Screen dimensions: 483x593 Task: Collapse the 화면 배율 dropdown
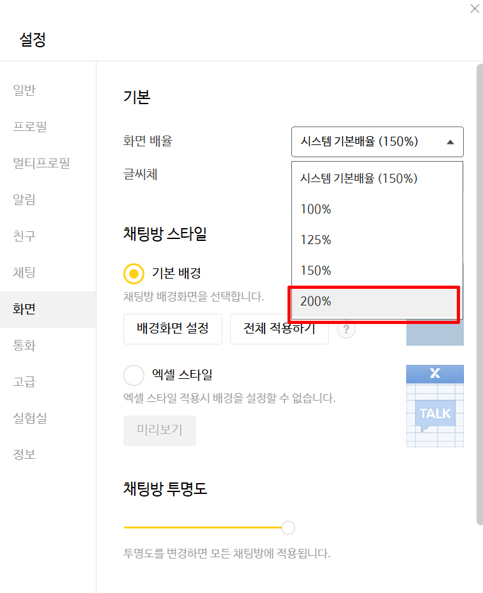tap(378, 142)
